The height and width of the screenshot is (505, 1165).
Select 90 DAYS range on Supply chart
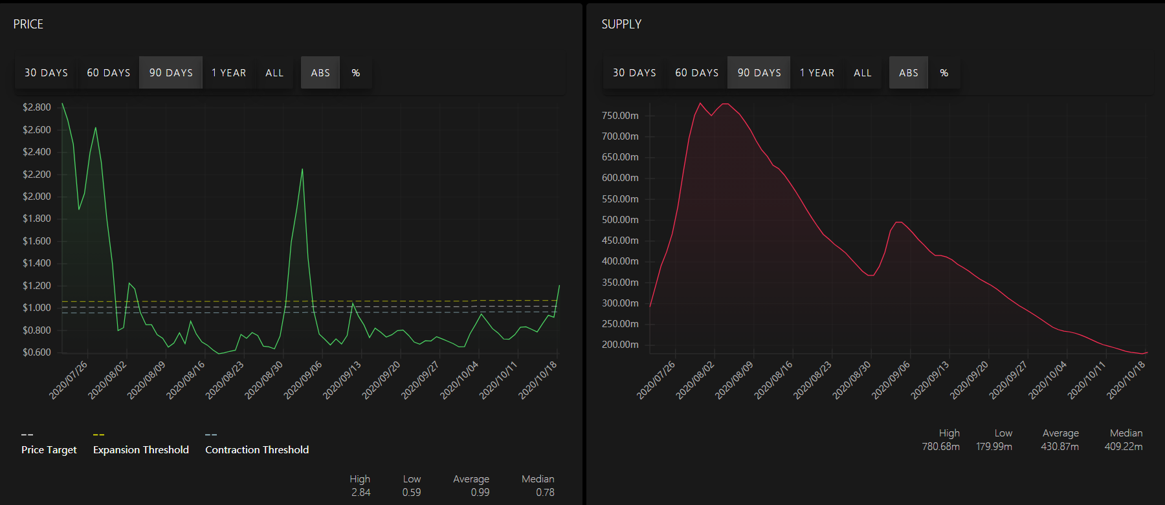pos(759,73)
